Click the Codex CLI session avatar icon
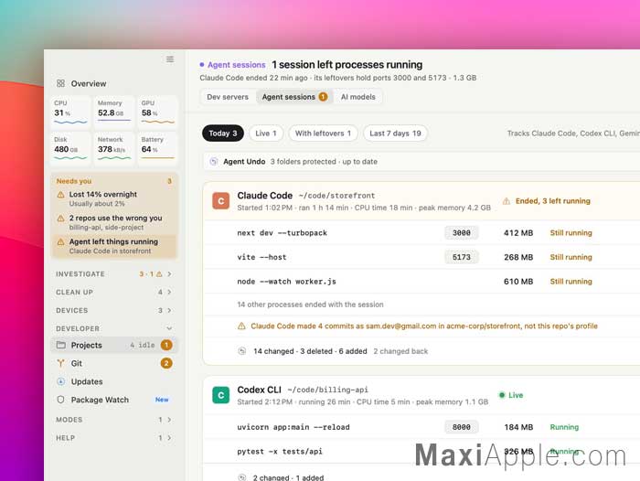The height and width of the screenshot is (481, 640). (x=221, y=395)
